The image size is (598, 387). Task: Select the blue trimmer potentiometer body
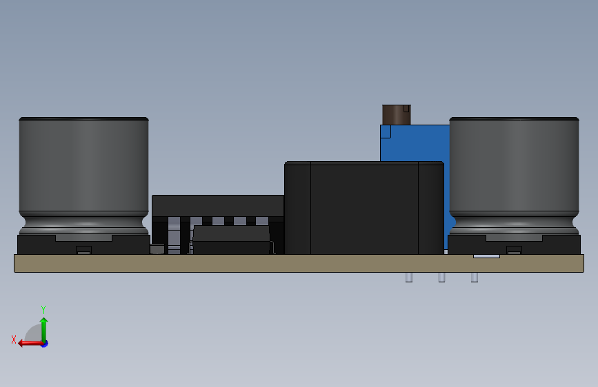tap(415, 143)
